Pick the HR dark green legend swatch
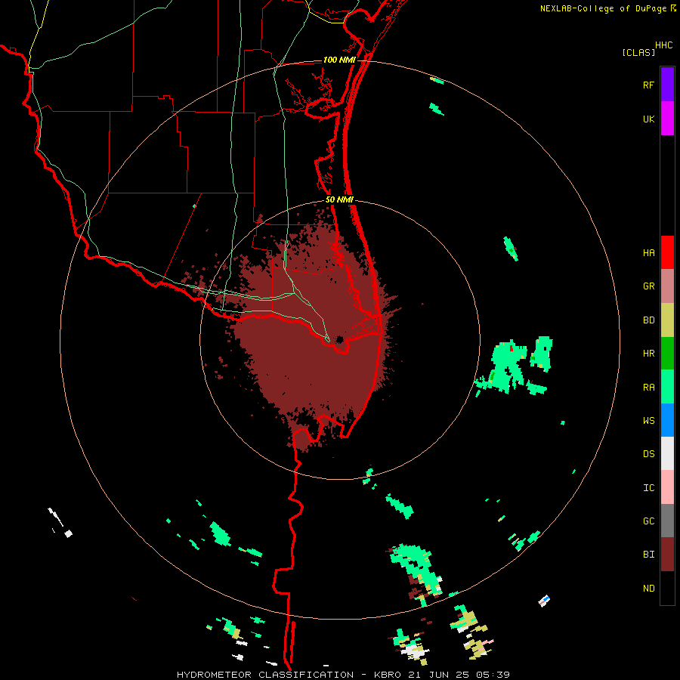The height and width of the screenshot is (680, 680). [667, 353]
